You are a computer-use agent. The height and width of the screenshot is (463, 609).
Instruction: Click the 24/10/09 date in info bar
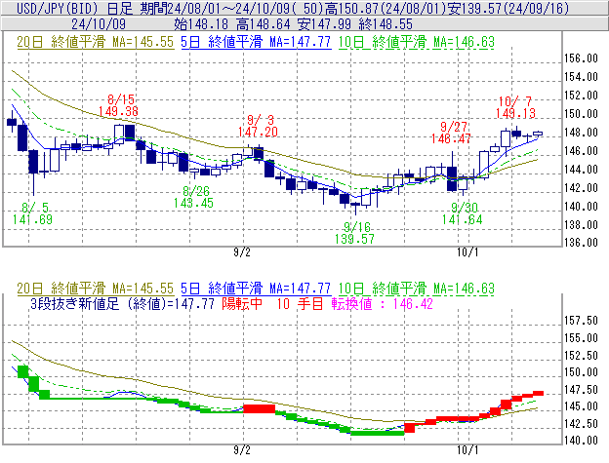click(99, 24)
